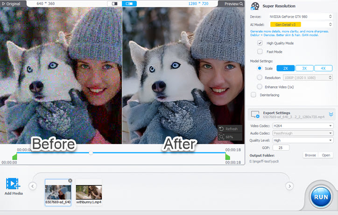Remove the 6507669-sd_640 clip
The width and height of the screenshot is (338, 215).
(x=70, y=180)
